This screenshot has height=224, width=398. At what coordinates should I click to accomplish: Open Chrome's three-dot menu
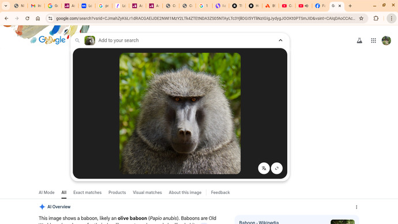coord(392,18)
